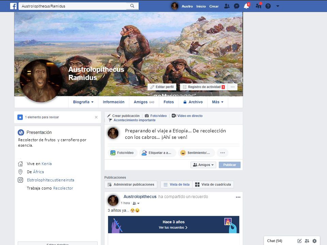Click the post author avatar thumbnail
This screenshot has width=327, height=245.
[113, 200]
